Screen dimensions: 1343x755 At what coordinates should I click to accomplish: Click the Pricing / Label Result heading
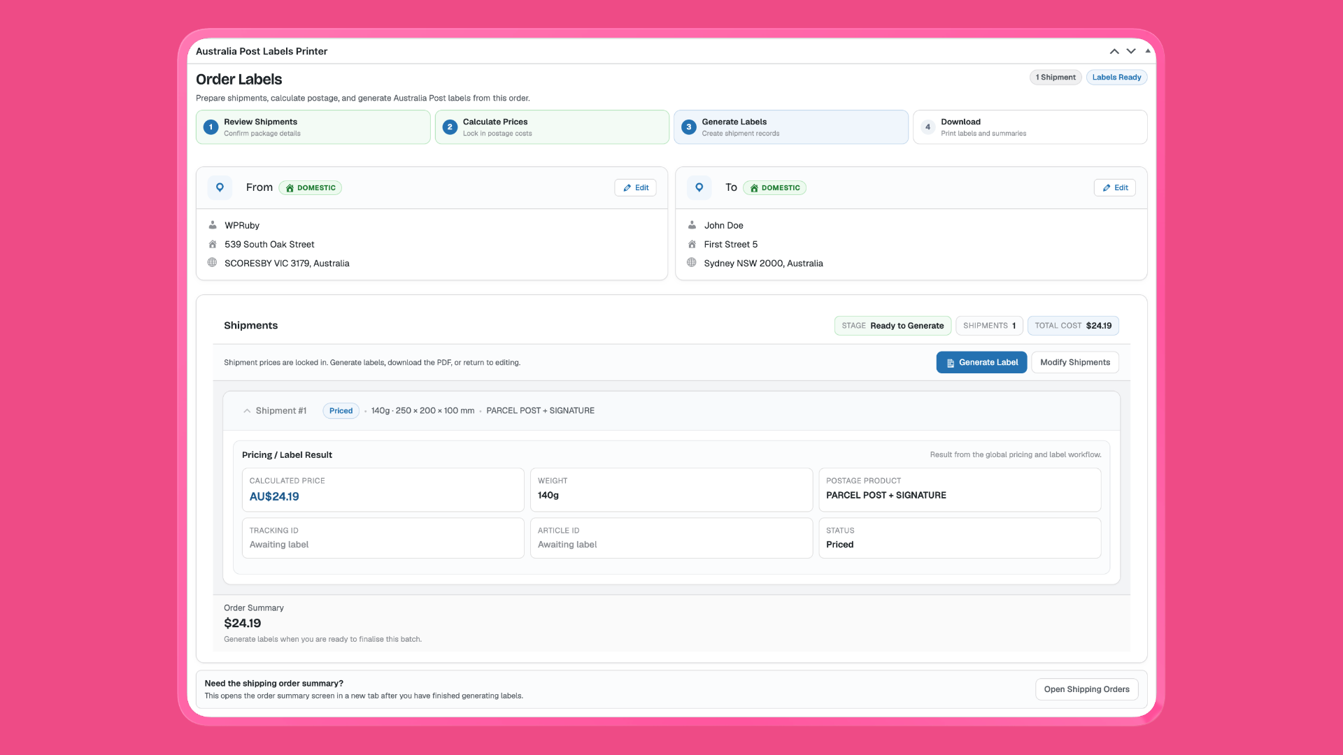point(287,455)
